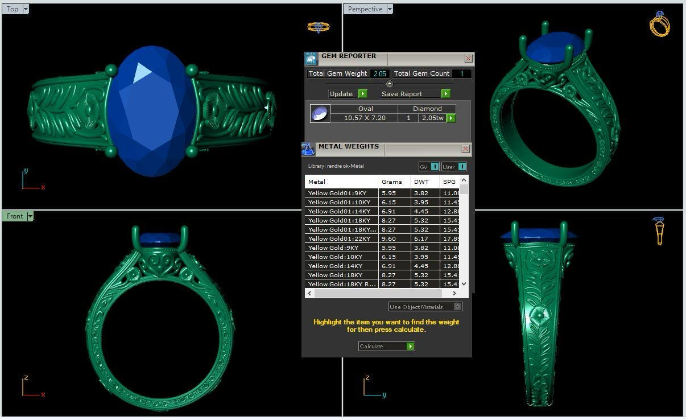
Task: Click the side-view ring icon in right viewport
Action: [659, 230]
